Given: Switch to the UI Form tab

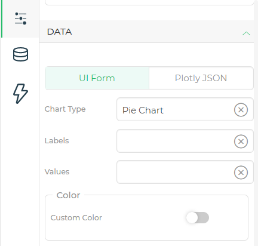Looking at the screenshot, I should coord(97,78).
